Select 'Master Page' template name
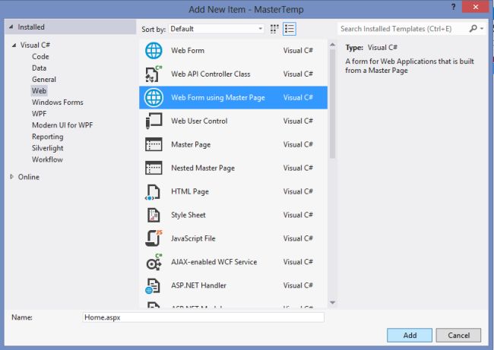 point(191,144)
